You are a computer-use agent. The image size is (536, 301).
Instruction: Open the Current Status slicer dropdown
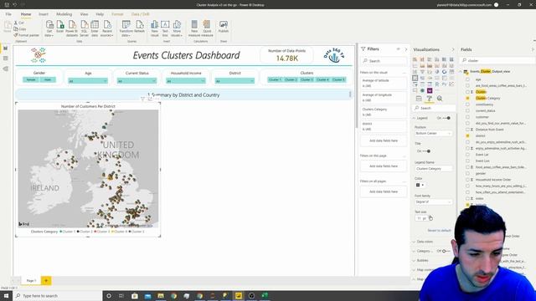(x=137, y=81)
